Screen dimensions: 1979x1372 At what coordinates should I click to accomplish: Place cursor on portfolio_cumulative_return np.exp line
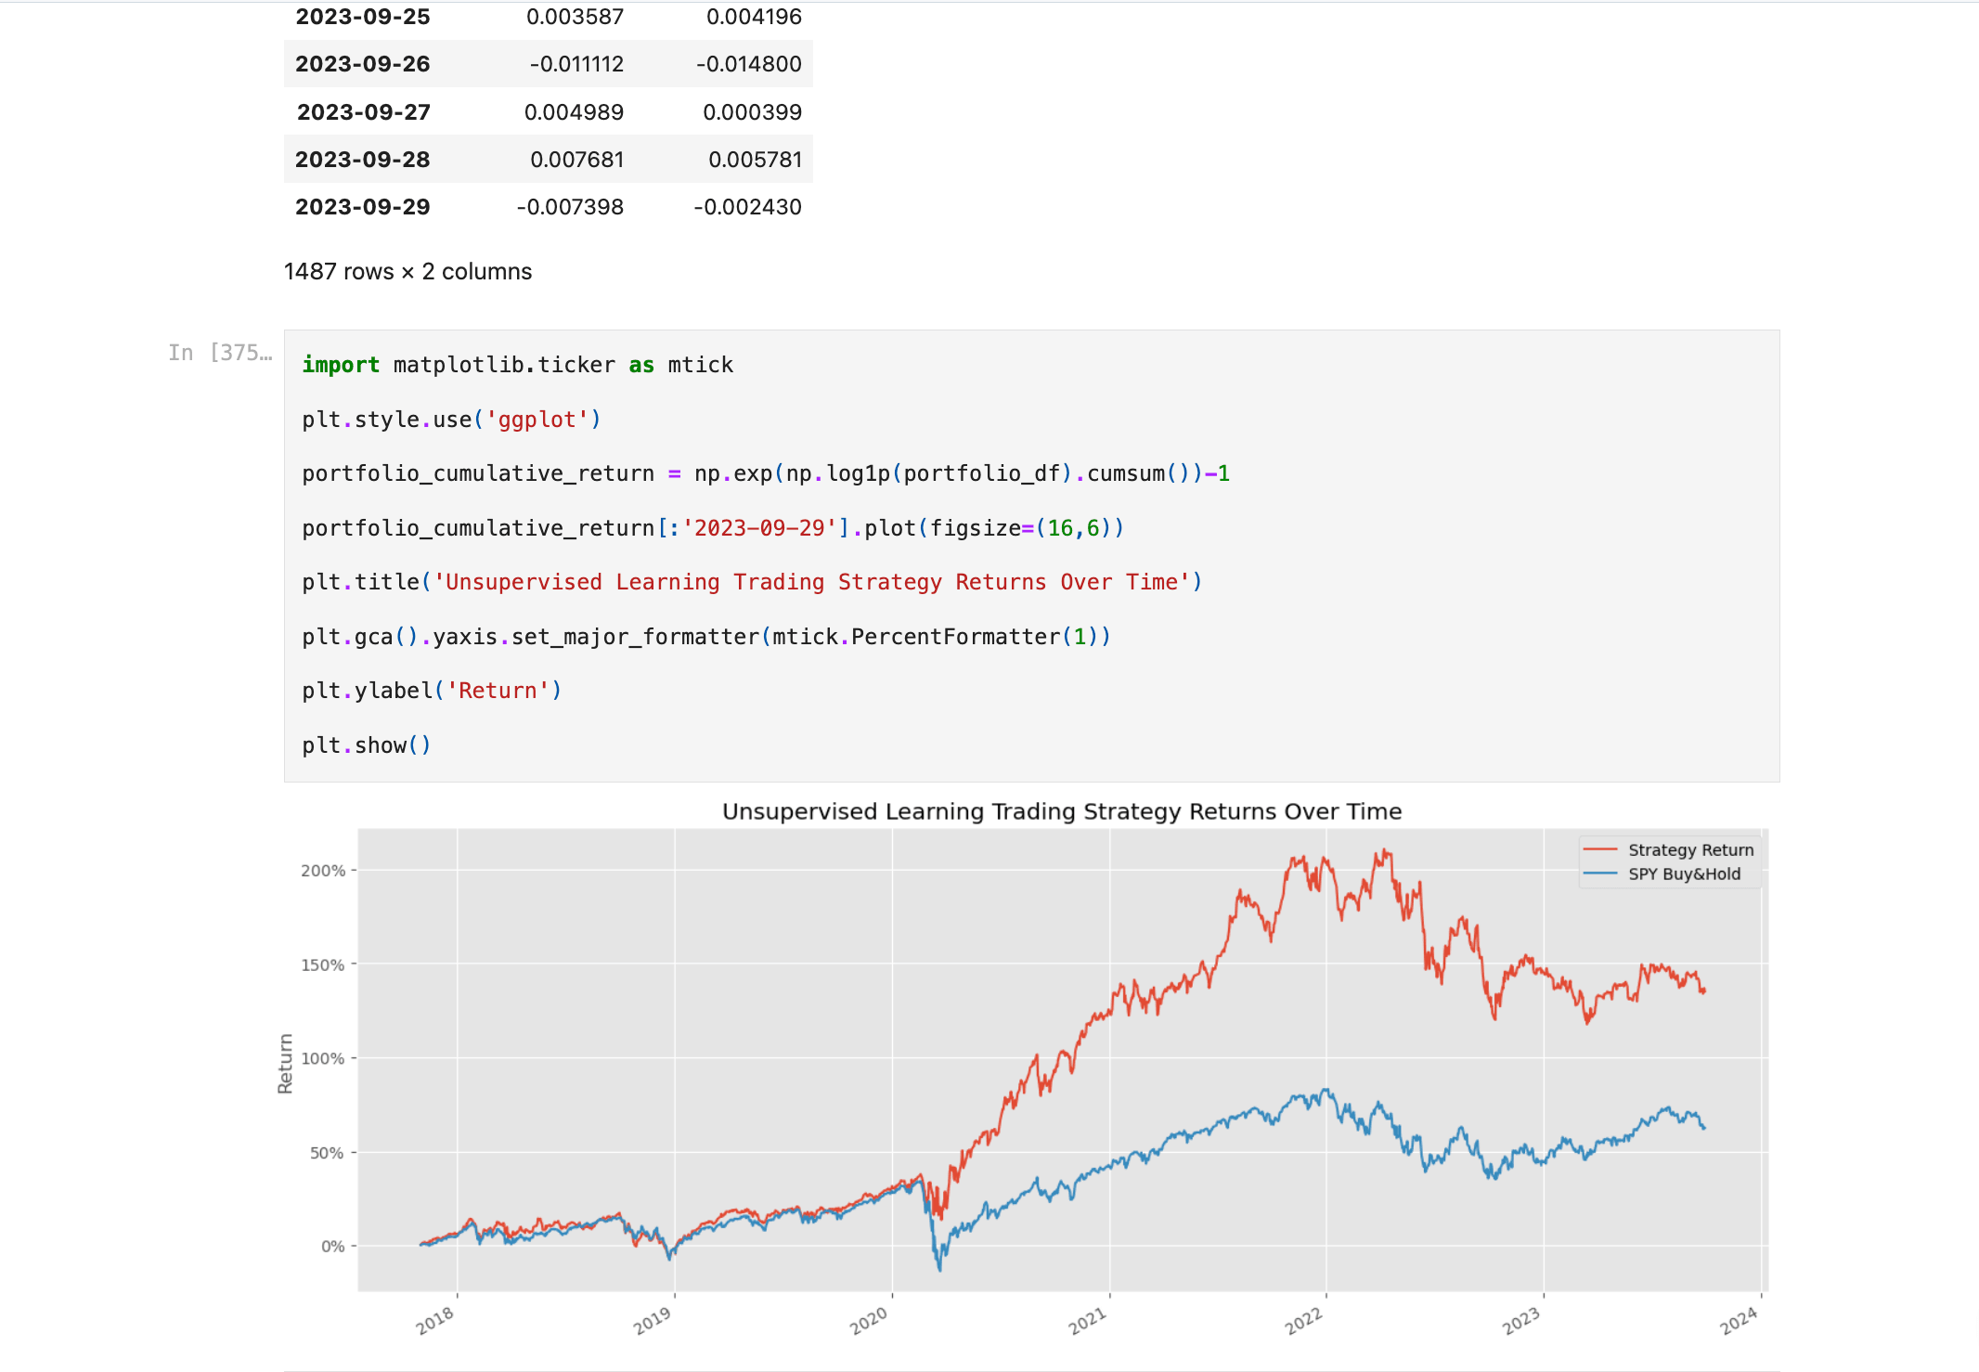(765, 473)
